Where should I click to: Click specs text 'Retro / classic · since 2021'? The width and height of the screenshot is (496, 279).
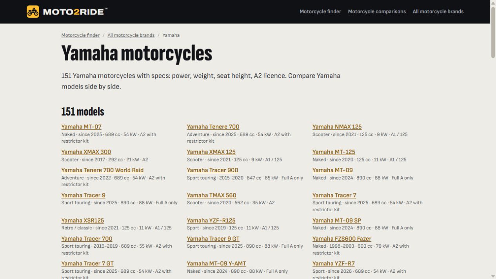(x=90, y=228)
